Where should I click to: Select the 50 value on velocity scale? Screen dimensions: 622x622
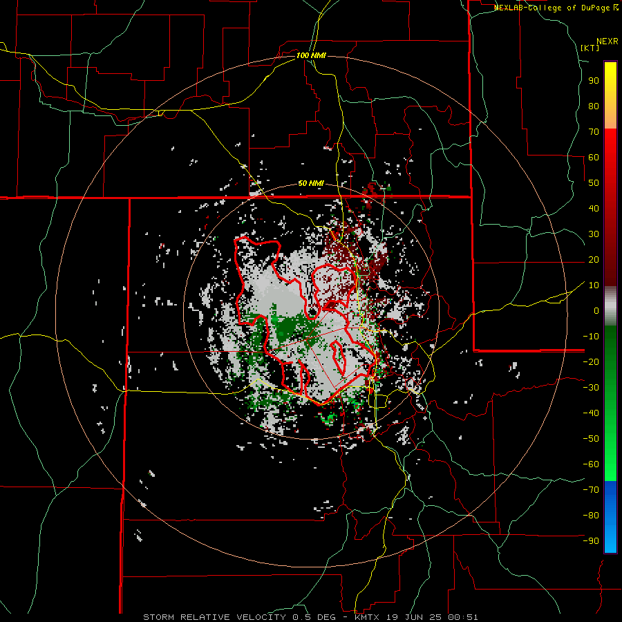(x=594, y=183)
